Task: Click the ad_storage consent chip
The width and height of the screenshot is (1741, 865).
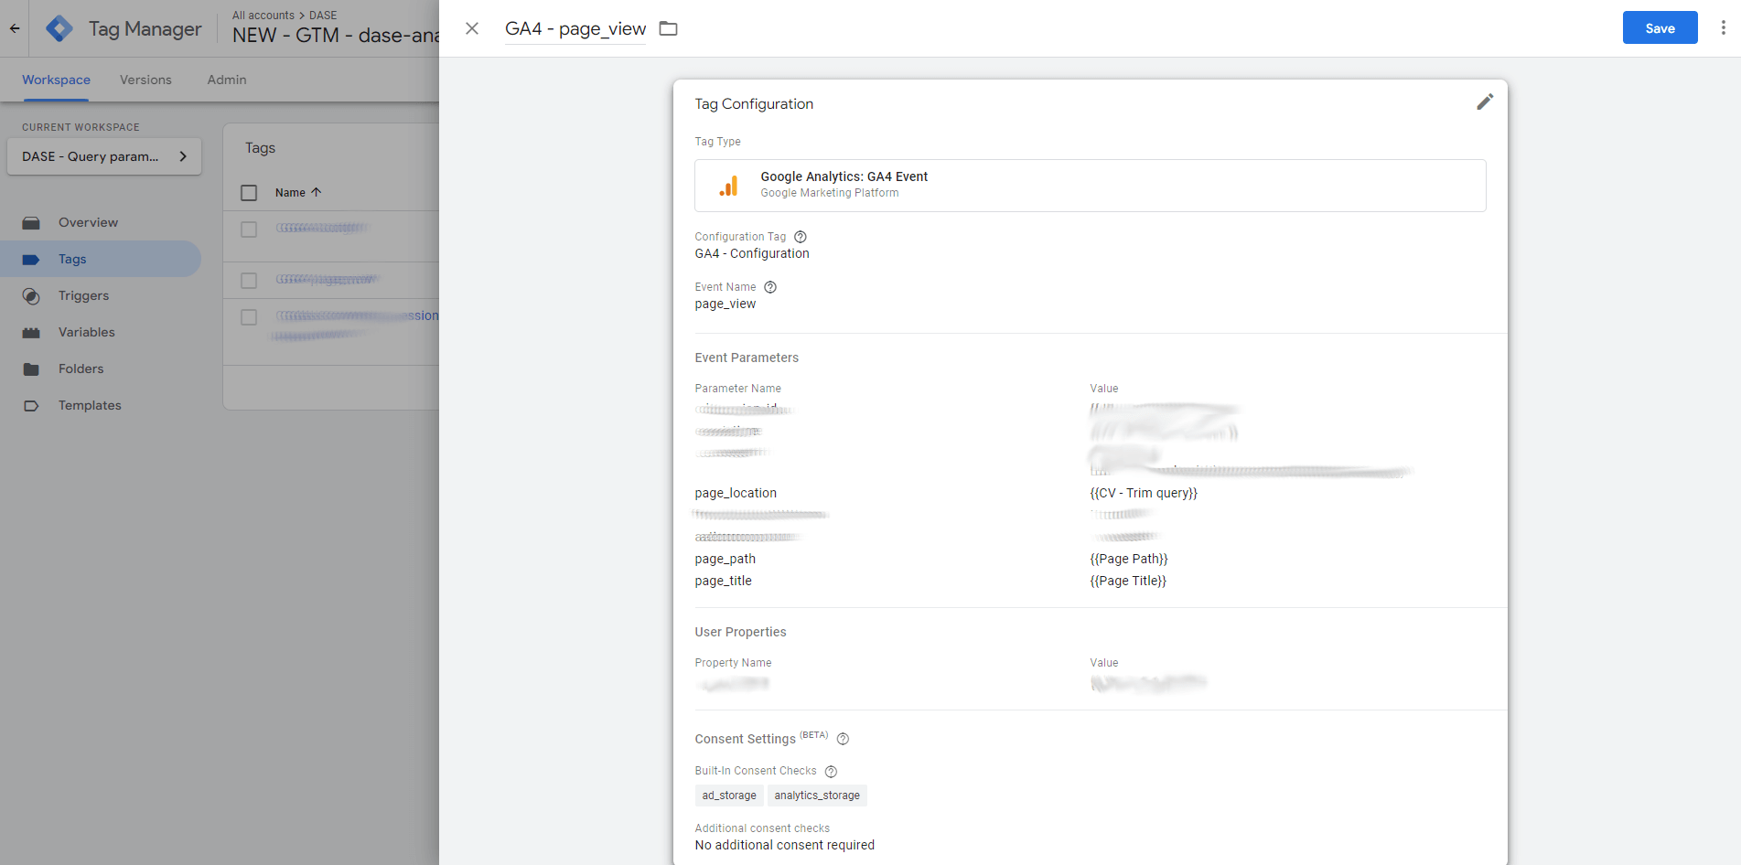Action: tap(729, 796)
